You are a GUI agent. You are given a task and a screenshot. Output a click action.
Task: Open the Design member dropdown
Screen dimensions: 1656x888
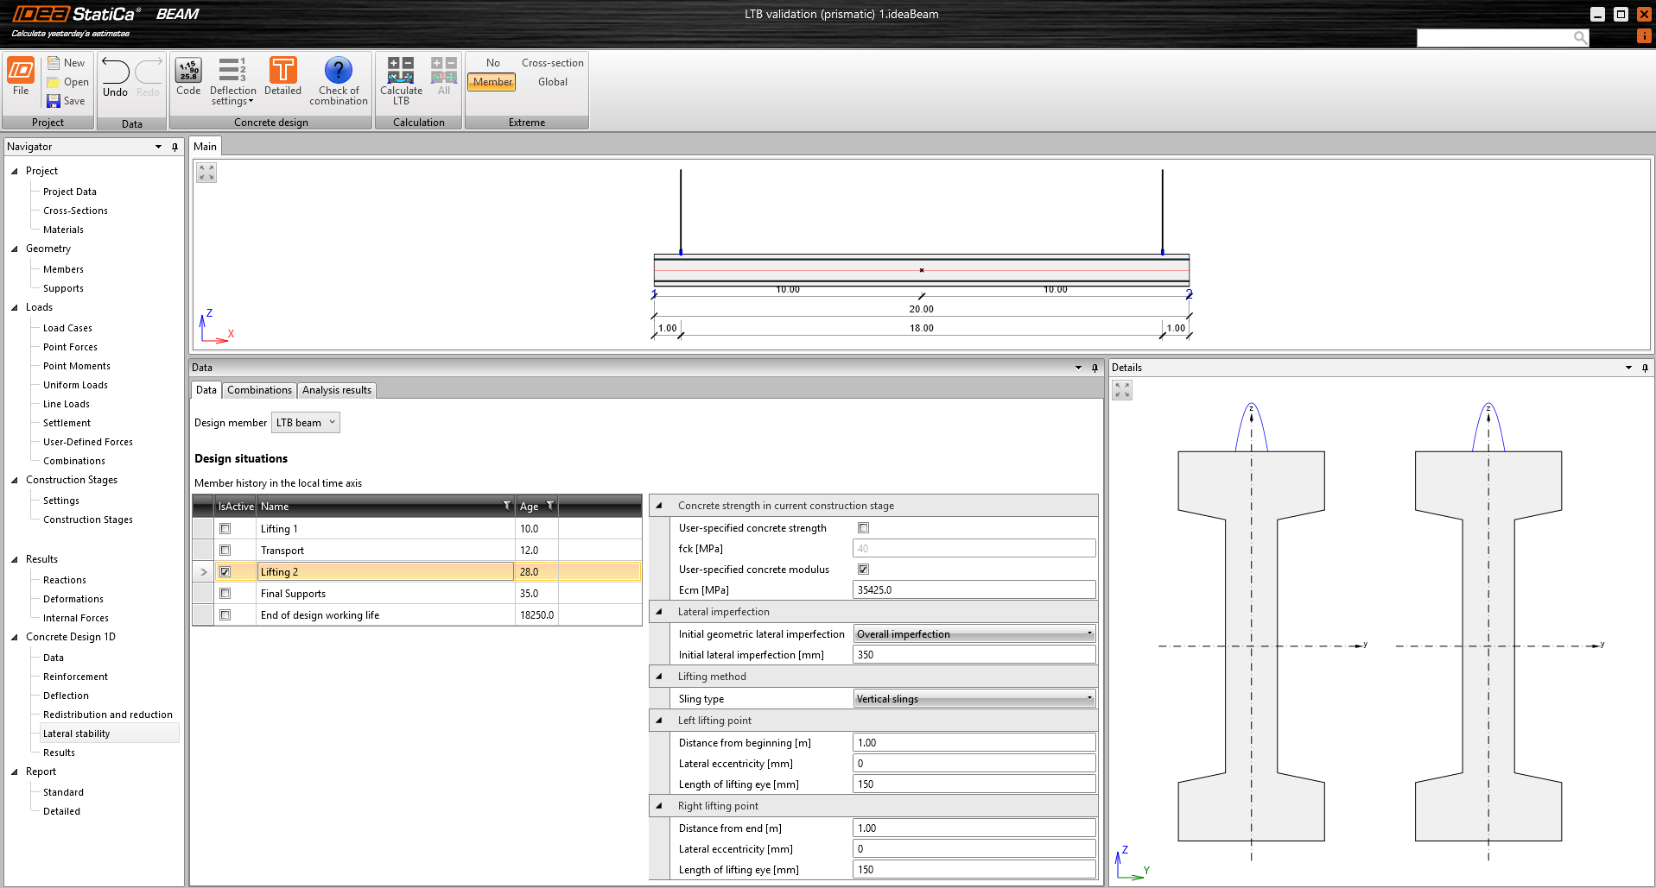(306, 423)
